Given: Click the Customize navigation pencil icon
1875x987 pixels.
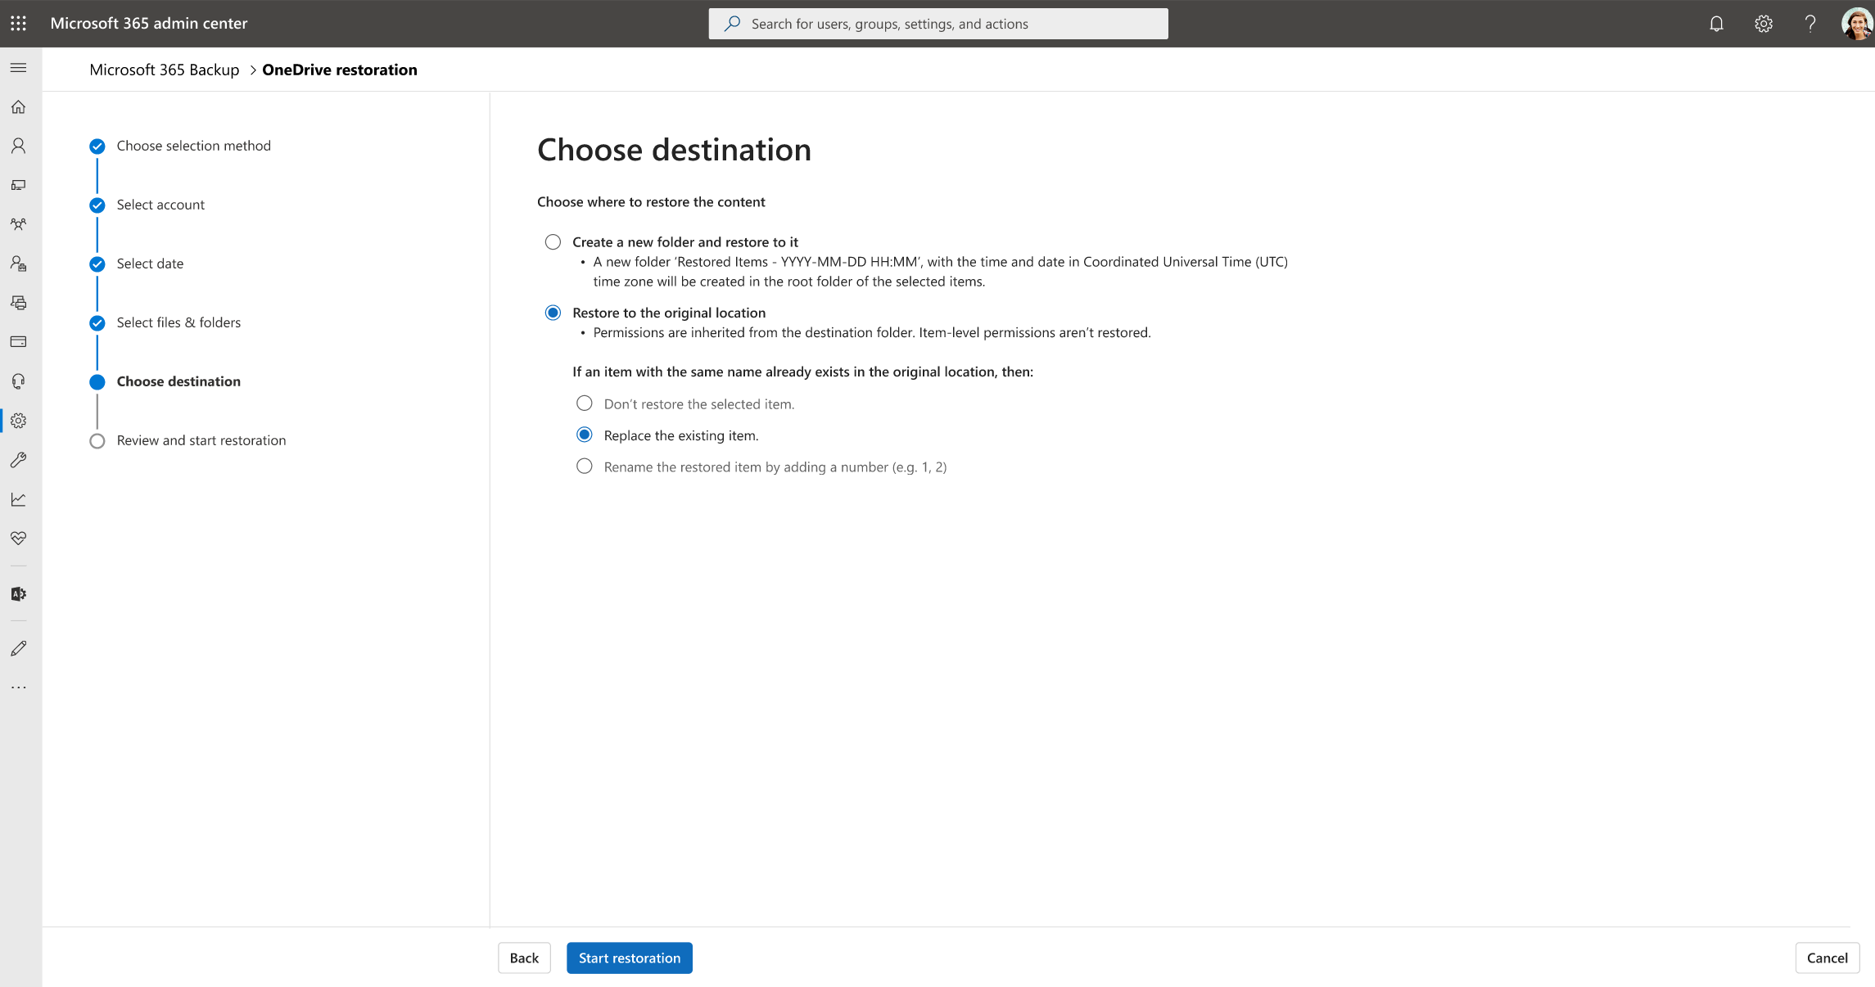Looking at the screenshot, I should [x=18, y=649].
